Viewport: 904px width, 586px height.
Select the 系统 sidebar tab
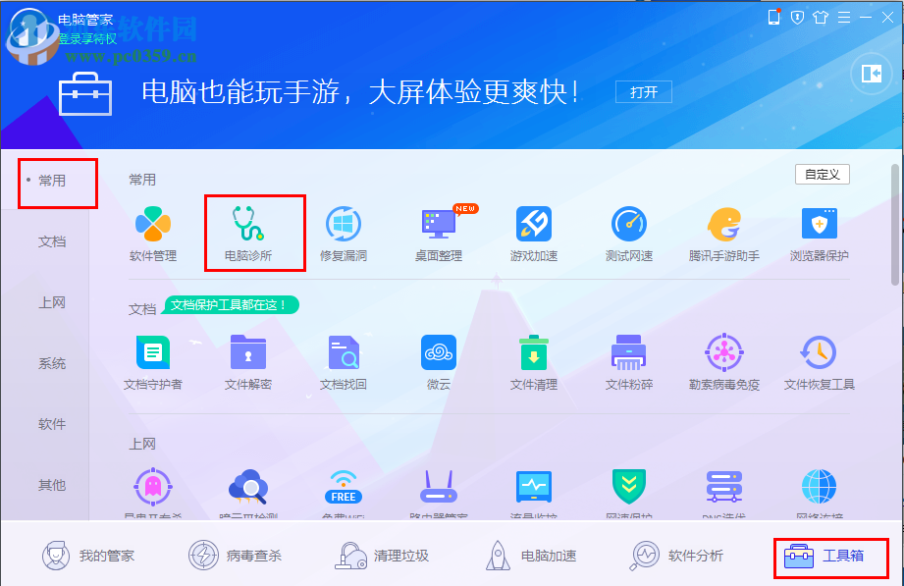[x=51, y=363]
